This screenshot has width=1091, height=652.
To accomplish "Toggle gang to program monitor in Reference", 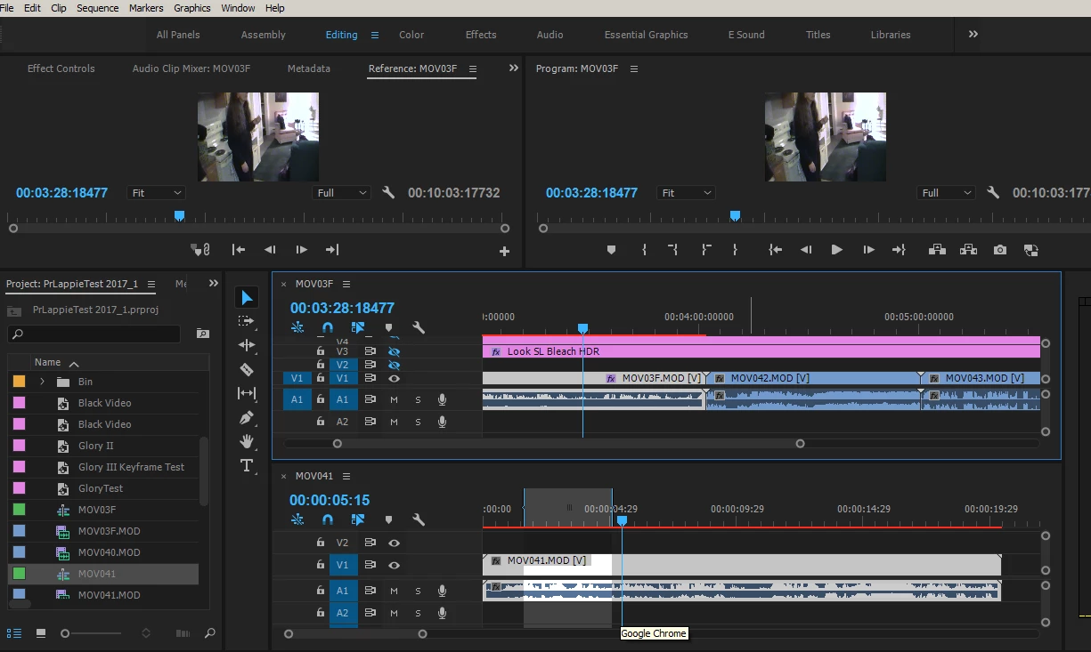I will pos(201,250).
